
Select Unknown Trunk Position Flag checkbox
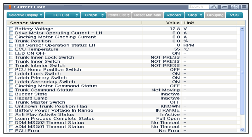11,106
